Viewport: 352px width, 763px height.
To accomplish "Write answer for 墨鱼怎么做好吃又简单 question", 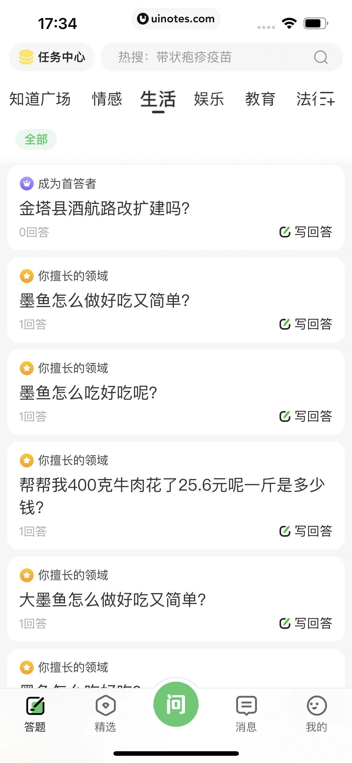I will (x=306, y=324).
